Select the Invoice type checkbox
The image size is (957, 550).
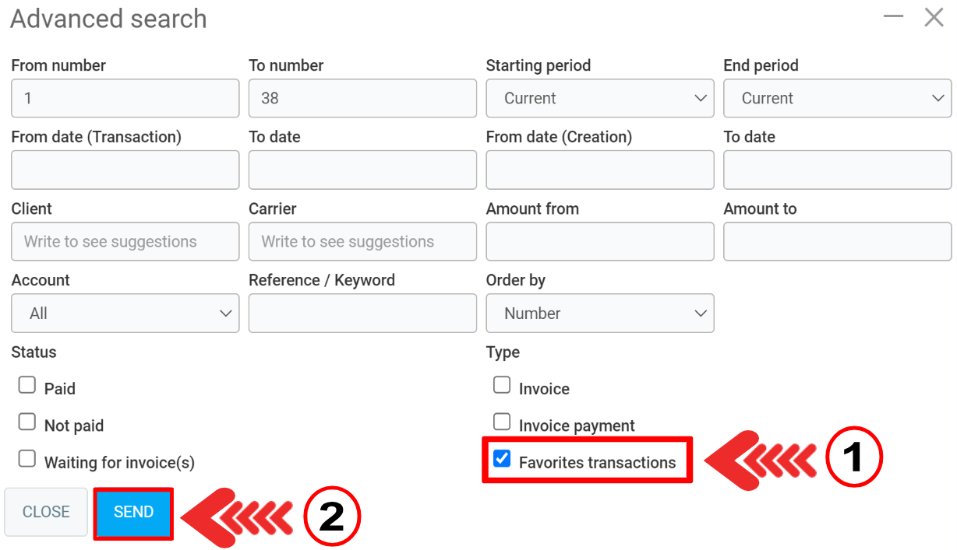point(502,385)
